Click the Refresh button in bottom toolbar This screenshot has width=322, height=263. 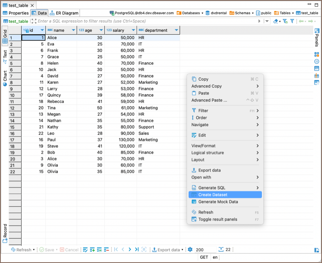tap(21, 250)
